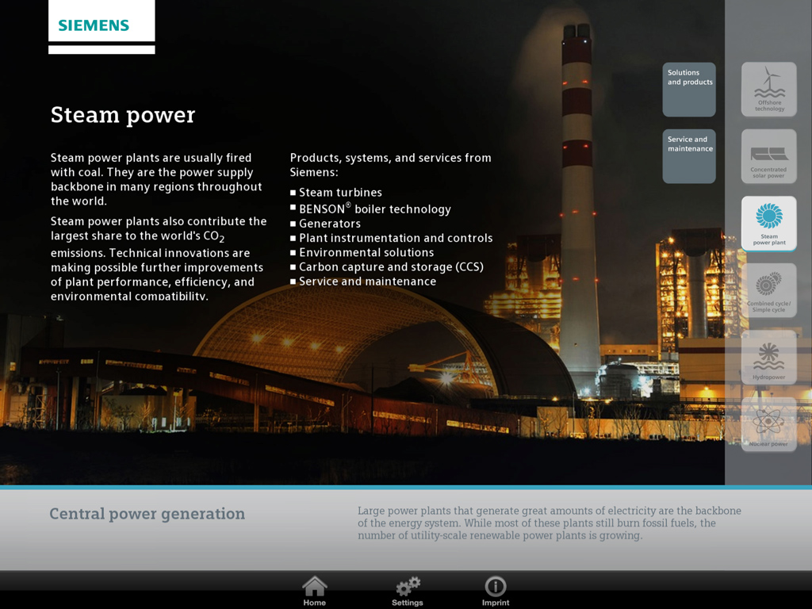Open the Settings gears

pyautogui.click(x=408, y=591)
